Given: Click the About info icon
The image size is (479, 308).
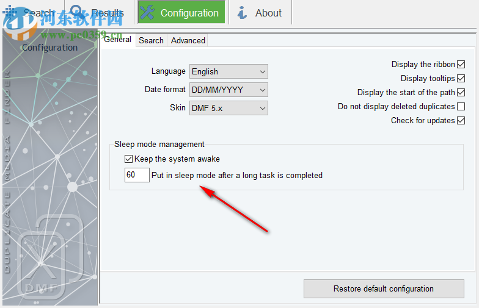Looking at the screenshot, I should pyautogui.click(x=242, y=13).
